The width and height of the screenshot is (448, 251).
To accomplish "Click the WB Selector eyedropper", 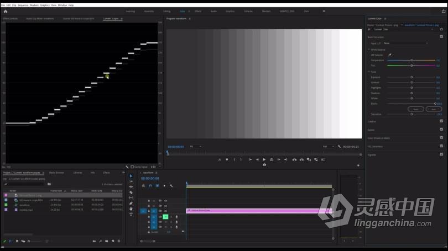I will coord(390,55).
